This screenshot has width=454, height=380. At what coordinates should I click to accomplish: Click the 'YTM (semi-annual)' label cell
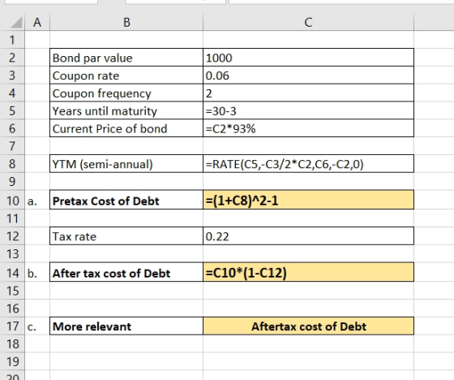(x=126, y=163)
